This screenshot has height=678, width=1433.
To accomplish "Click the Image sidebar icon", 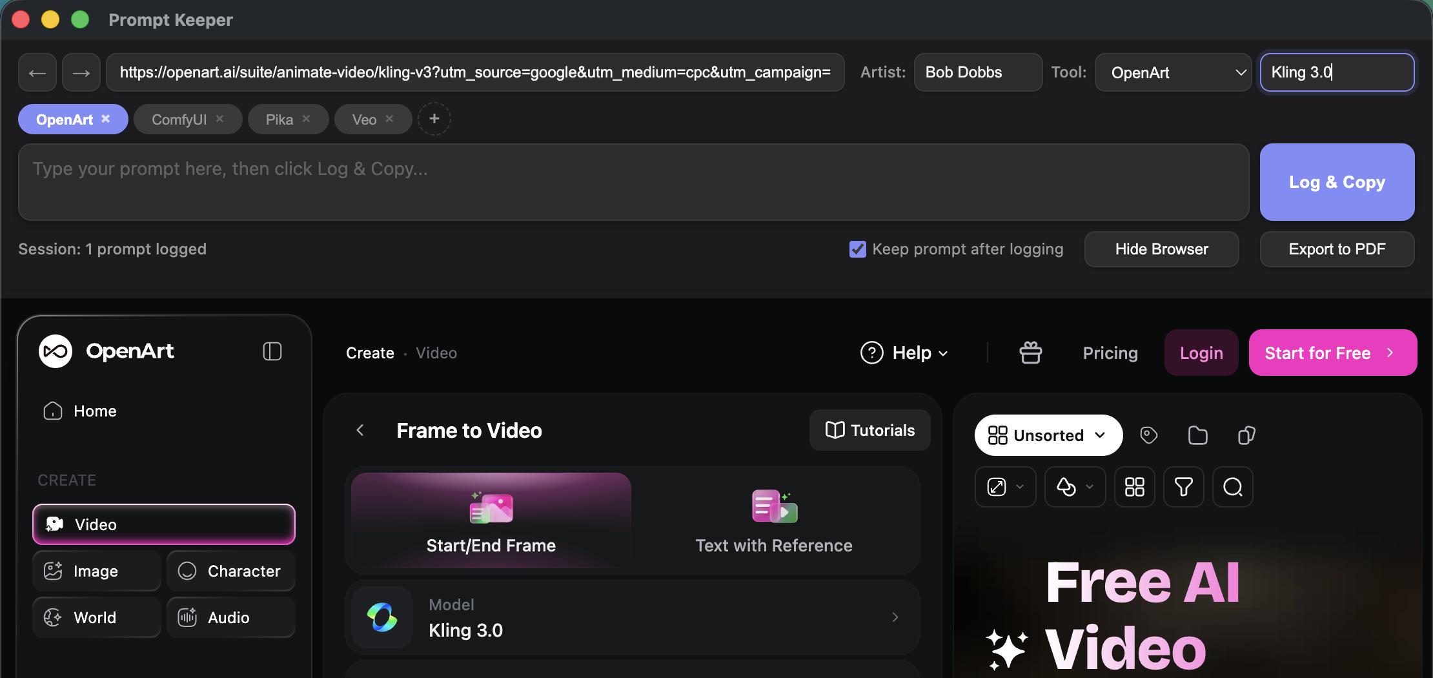I will point(53,571).
